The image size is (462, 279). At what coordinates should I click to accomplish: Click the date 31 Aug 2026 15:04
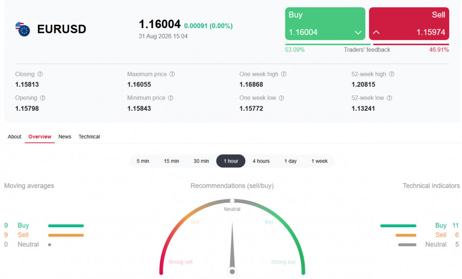(163, 36)
